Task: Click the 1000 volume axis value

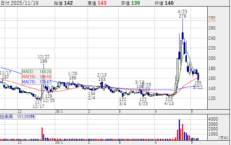Action: pyautogui.click(x=213, y=134)
